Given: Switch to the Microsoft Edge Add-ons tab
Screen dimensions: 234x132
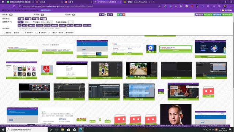Looking at the screenshot, I should point(136,2).
